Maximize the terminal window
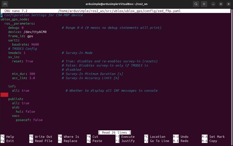Viewport: 233px width, 146px height. 221,4
